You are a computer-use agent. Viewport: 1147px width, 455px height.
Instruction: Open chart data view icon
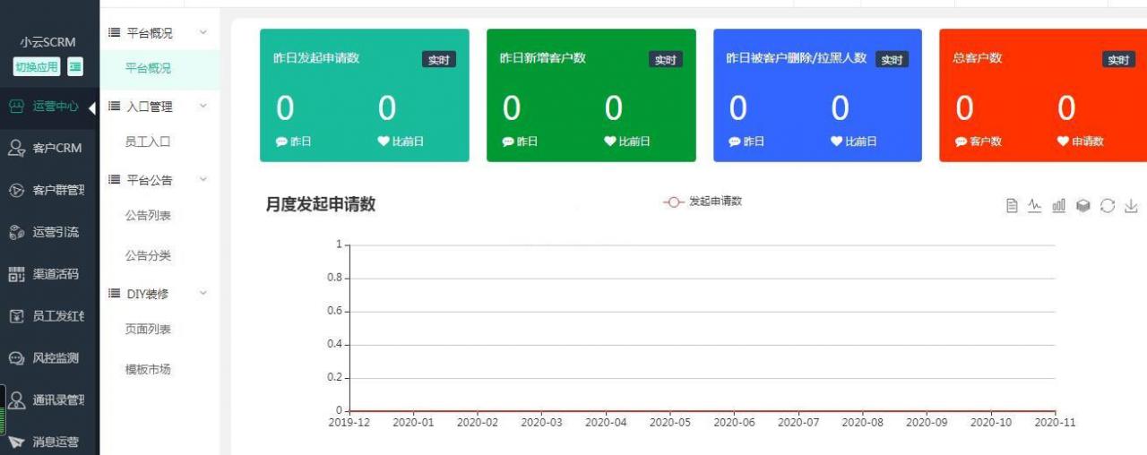click(x=1012, y=206)
